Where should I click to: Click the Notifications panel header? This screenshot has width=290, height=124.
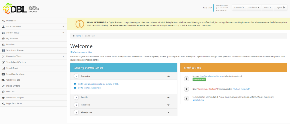[x=234, y=68]
